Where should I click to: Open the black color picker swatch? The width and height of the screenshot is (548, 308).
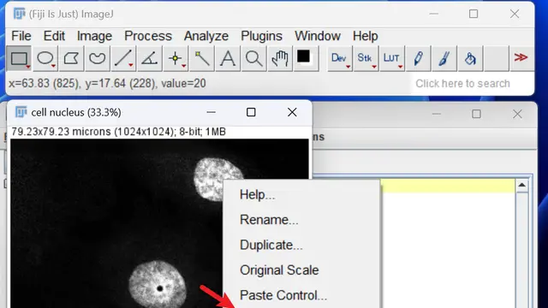304,57
